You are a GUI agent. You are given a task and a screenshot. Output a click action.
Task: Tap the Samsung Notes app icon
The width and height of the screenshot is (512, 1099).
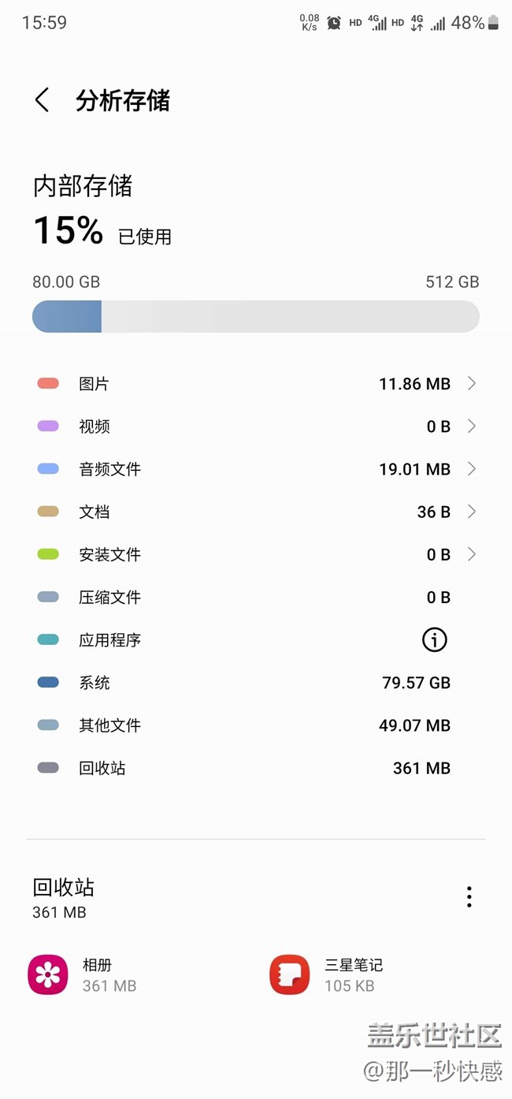click(x=289, y=974)
